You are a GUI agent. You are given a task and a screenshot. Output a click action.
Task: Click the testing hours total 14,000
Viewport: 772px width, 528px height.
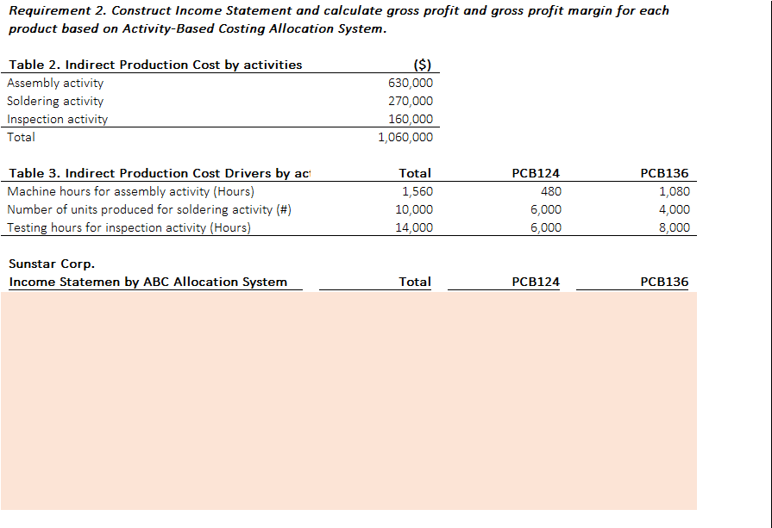[411, 227]
